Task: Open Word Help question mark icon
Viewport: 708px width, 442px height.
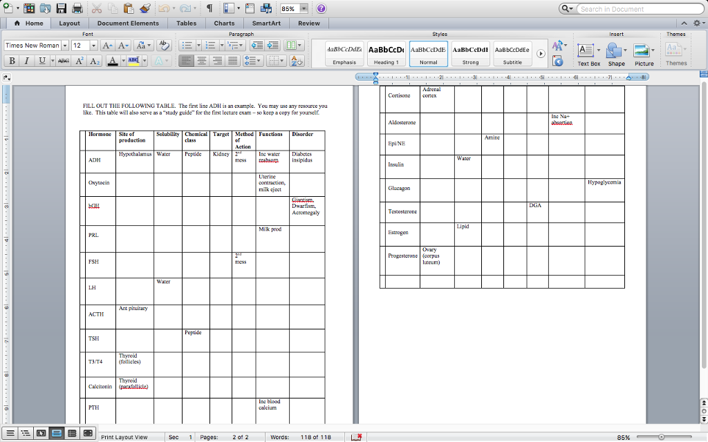Action: tap(321, 9)
